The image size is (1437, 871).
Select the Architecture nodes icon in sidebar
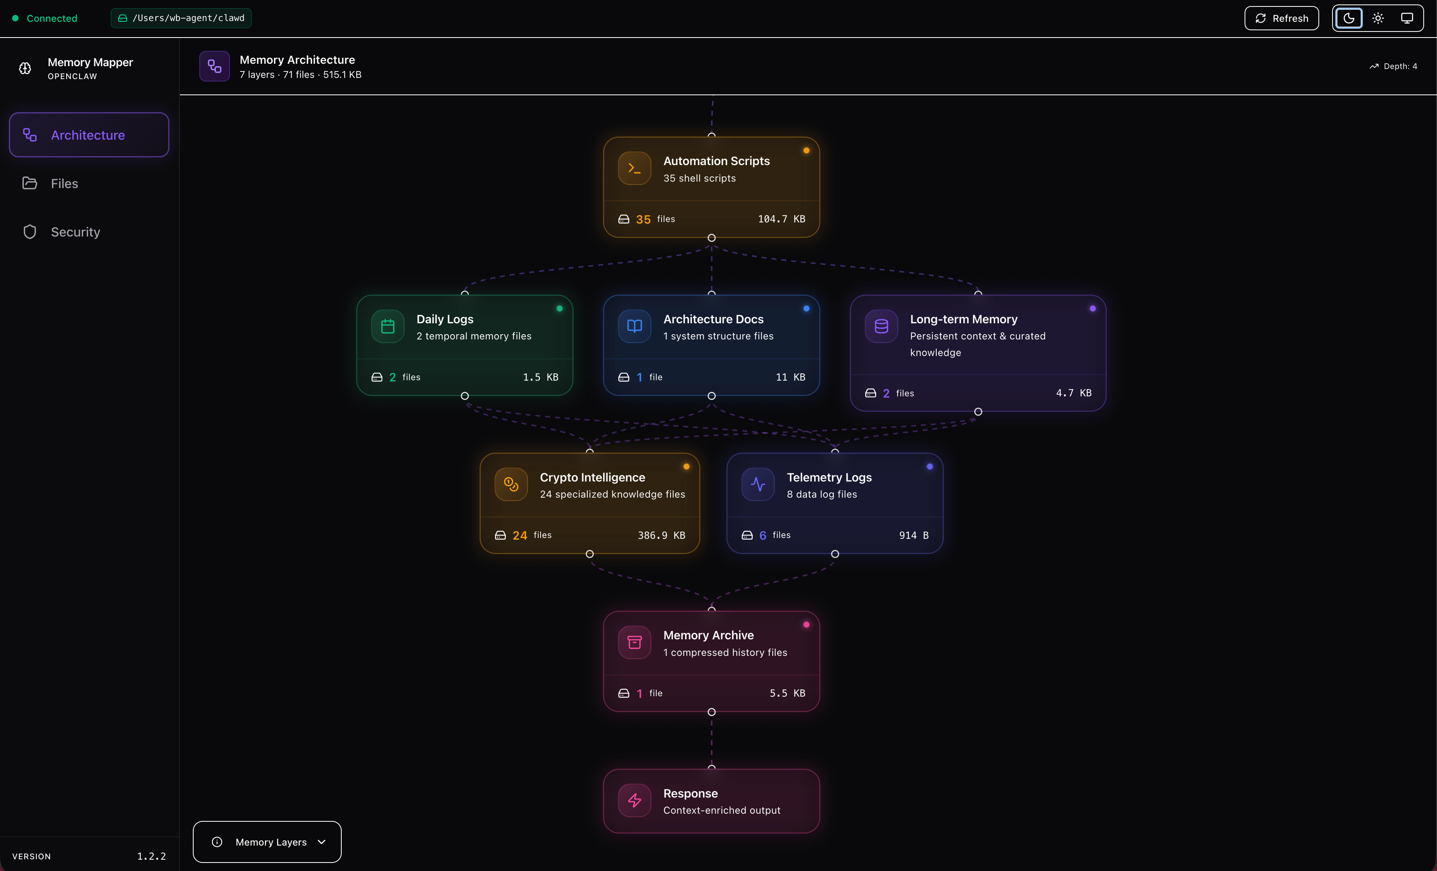click(30, 135)
